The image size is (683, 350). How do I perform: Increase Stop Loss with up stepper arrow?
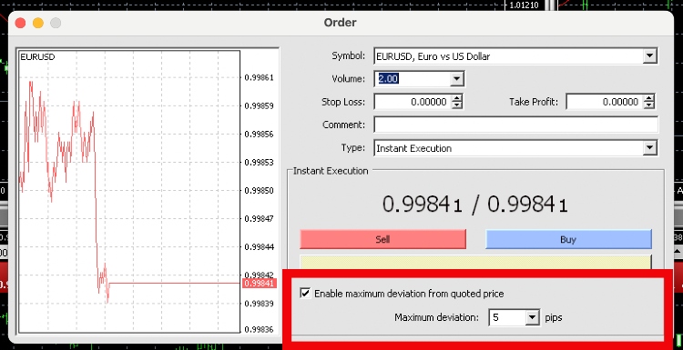(x=456, y=99)
